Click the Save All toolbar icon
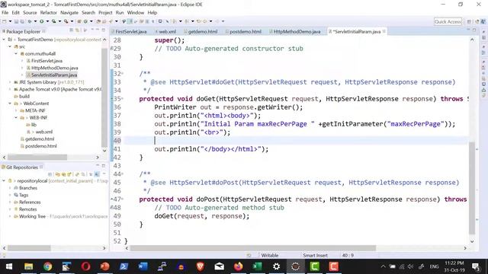Image resolution: width=488 pixels, height=274 pixels. coord(22,21)
